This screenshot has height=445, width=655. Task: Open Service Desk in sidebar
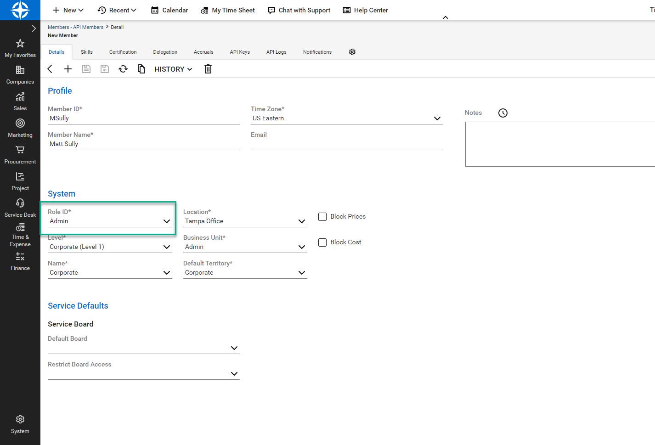point(20,208)
